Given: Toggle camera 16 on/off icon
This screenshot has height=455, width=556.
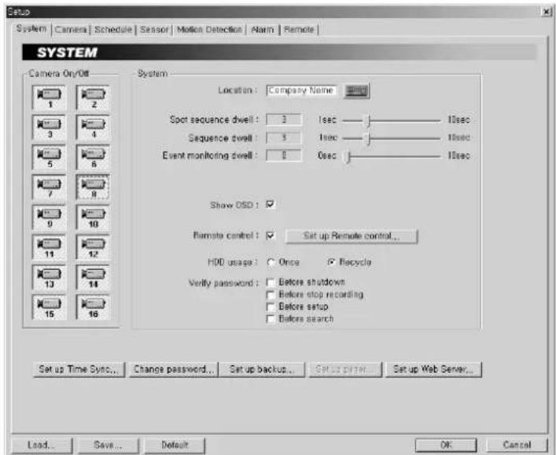Looking at the screenshot, I should tap(93, 307).
